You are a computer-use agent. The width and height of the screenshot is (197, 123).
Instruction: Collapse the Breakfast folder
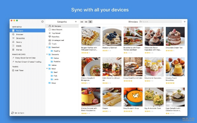click(x=47, y=47)
